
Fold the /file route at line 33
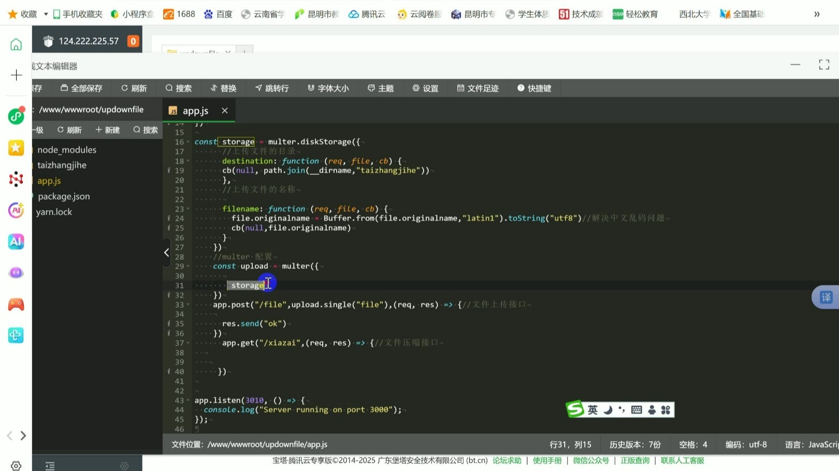coord(188,305)
